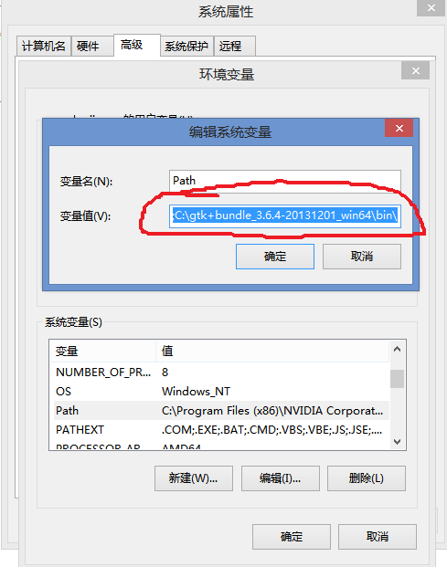The image size is (447, 567).
Task: Select the 高级 tab
Action: [x=133, y=46]
